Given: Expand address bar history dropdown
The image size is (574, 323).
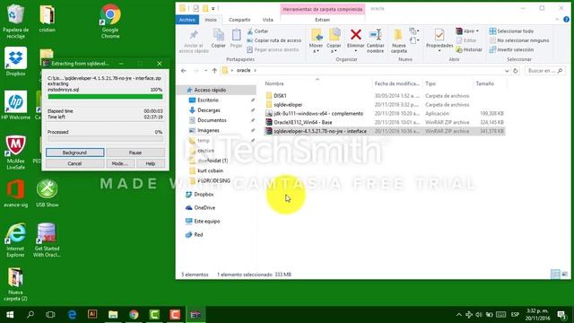Looking at the screenshot, I should click(x=507, y=70).
